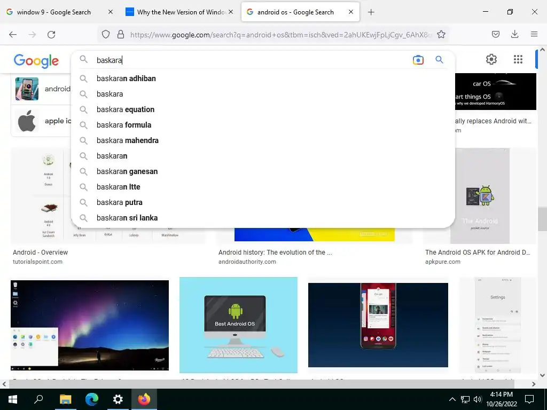Image resolution: width=547 pixels, height=410 pixels.
Task: Open the 'Android - Overview' result link
Action: tap(41, 253)
